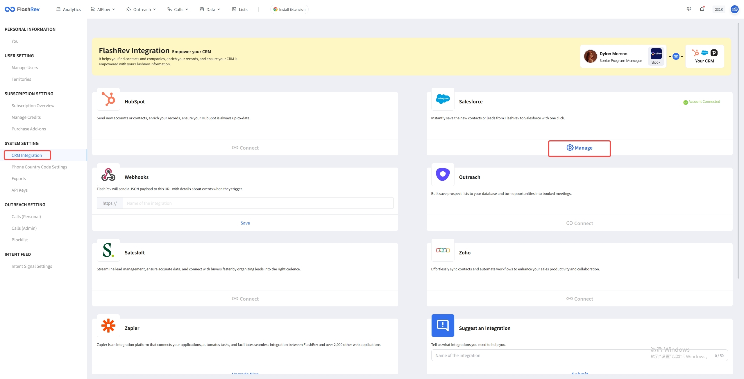Click the Webhooks URL input field

257,203
